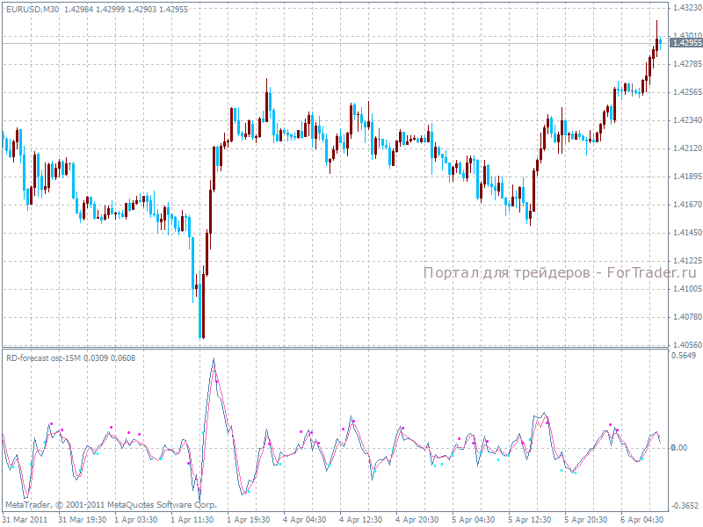
Task: Click the 31 Mar 19:30 time label
Action: pyautogui.click(x=83, y=520)
